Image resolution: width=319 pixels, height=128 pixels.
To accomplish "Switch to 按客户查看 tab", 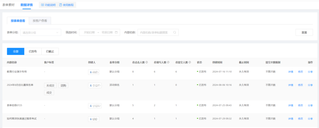I will pos(40,21).
